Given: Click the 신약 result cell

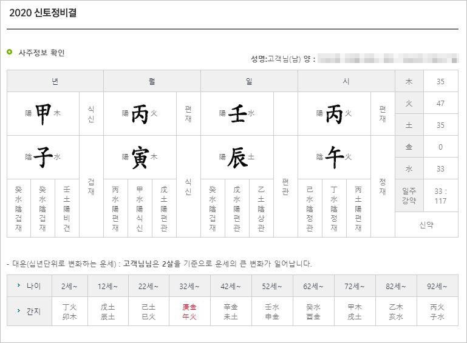Looking at the screenshot, I should pos(426,225).
